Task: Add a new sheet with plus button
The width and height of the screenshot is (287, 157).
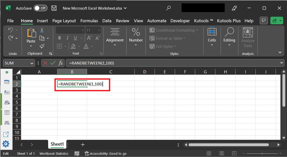Action: pos(83,145)
